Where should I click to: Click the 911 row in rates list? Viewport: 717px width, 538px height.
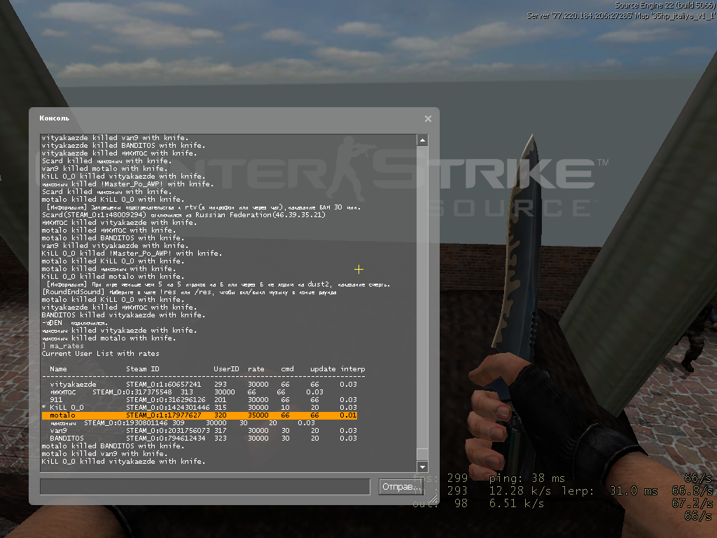tap(203, 400)
